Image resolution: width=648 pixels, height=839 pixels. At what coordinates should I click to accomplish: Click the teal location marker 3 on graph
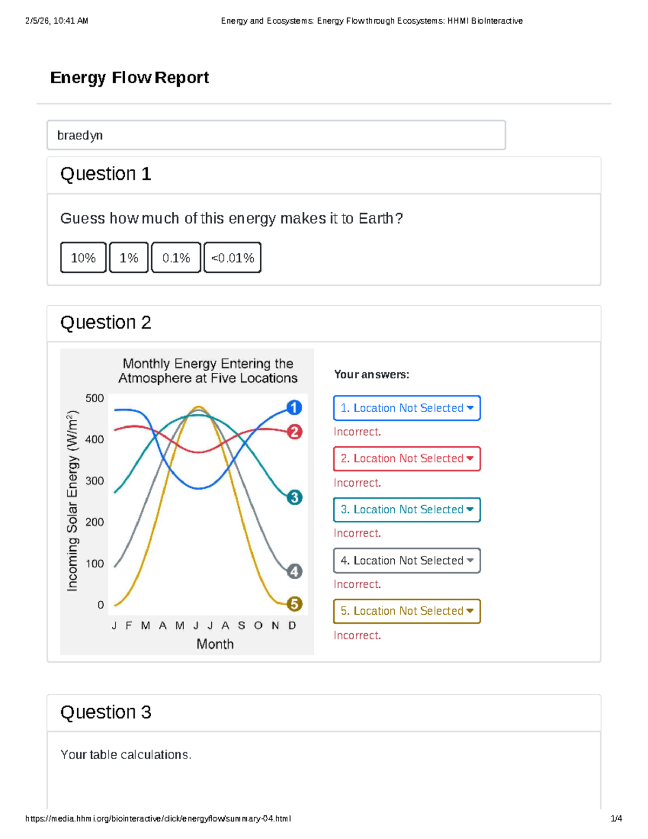[294, 498]
